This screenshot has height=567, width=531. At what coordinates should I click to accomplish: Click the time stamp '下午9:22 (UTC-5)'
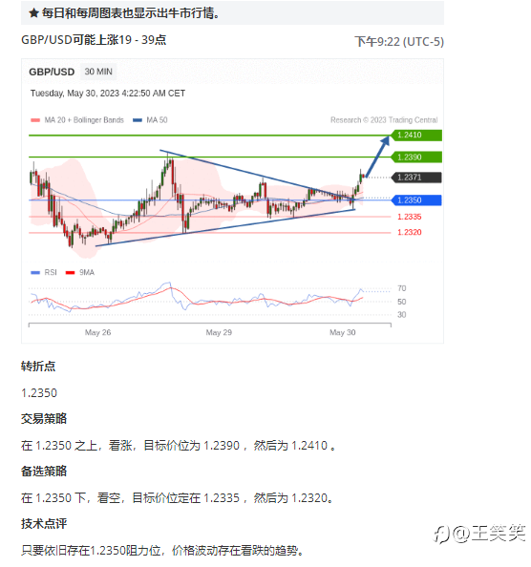coord(399,42)
